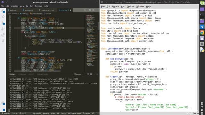Viewport: 205px width, 115px height.
Task: Kill terminal with the trash icon
Action: pos(91,74)
